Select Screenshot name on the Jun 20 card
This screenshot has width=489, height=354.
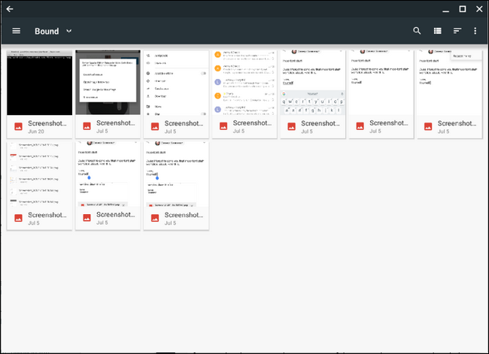click(47, 123)
